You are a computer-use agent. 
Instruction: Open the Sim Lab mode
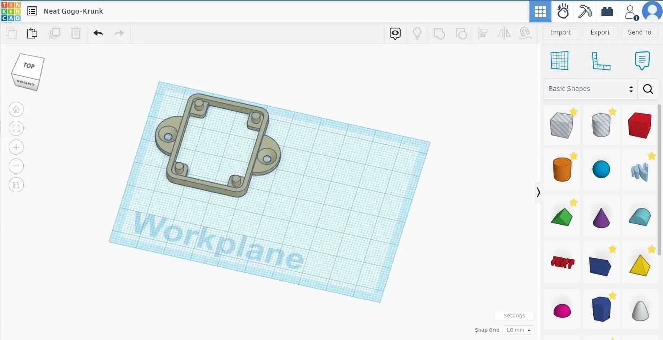click(x=563, y=12)
